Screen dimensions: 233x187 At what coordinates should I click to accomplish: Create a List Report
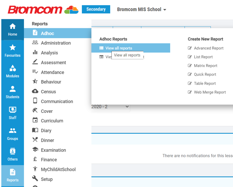click(203, 57)
